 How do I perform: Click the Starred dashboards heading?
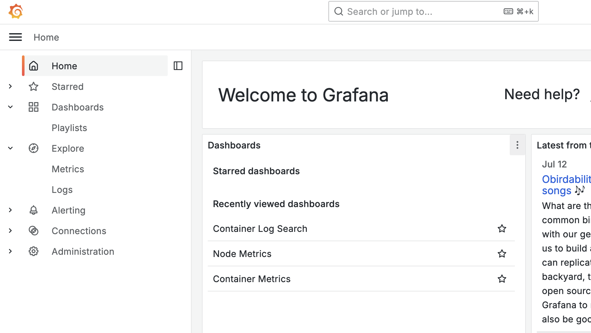[256, 171]
